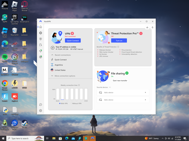Open the Home tab in NordVPN sidebar
This screenshot has height=141, width=189.
point(40,27)
